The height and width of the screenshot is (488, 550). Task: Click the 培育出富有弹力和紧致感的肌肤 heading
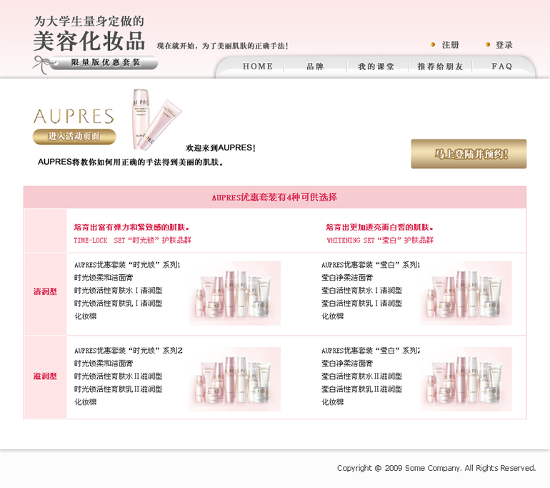coord(131,228)
